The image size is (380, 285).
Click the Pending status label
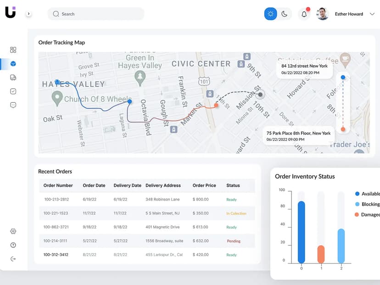pyautogui.click(x=234, y=241)
